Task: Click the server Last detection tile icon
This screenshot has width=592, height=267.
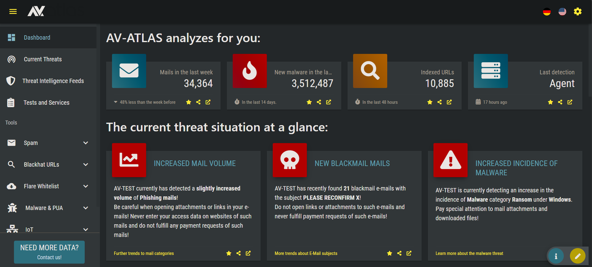Action: tap(491, 71)
